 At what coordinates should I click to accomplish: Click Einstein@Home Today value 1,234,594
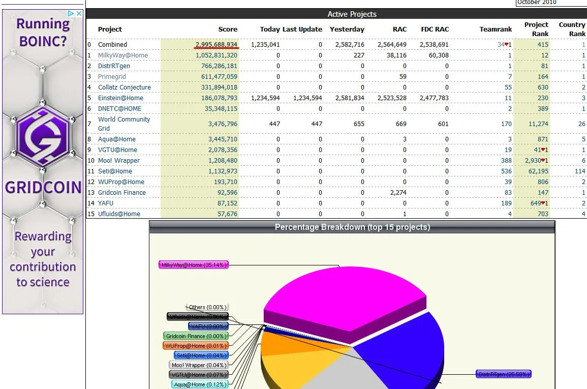[x=265, y=98]
